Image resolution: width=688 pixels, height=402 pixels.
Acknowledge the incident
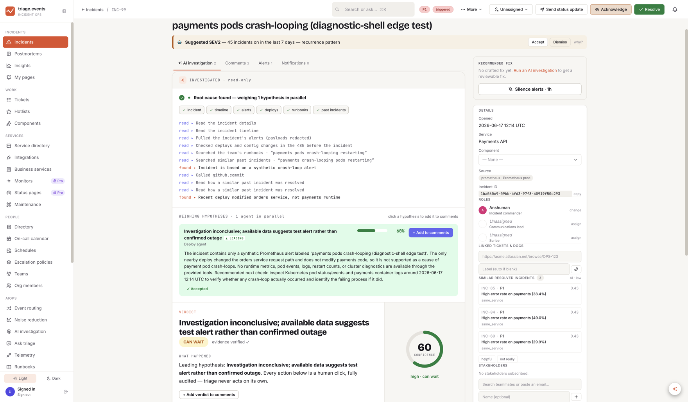[611, 9]
